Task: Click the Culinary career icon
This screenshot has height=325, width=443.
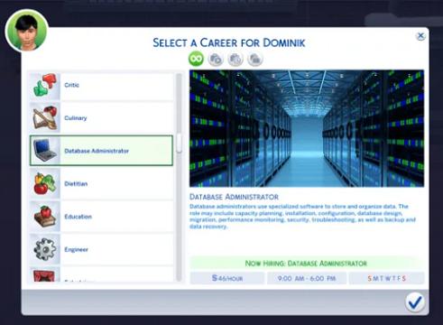Action: [x=45, y=118]
